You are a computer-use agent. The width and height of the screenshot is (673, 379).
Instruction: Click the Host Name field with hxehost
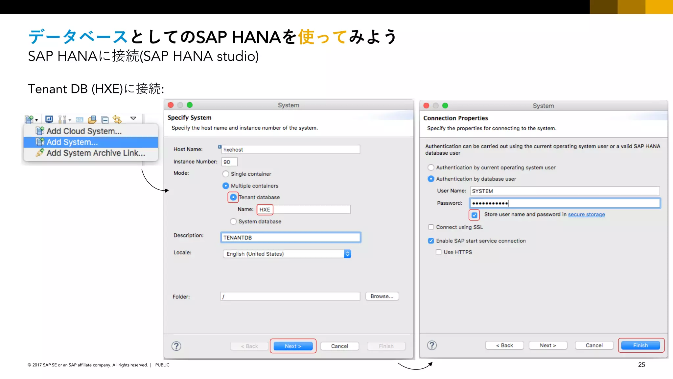point(290,149)
